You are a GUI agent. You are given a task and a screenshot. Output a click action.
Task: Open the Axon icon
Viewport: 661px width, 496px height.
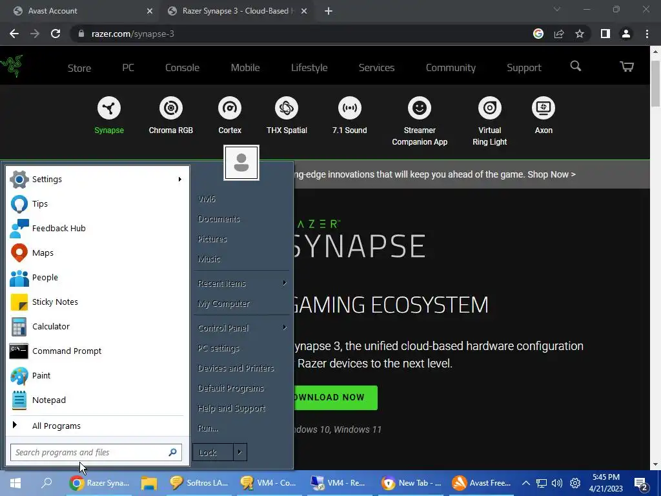(x=544, y=108)
